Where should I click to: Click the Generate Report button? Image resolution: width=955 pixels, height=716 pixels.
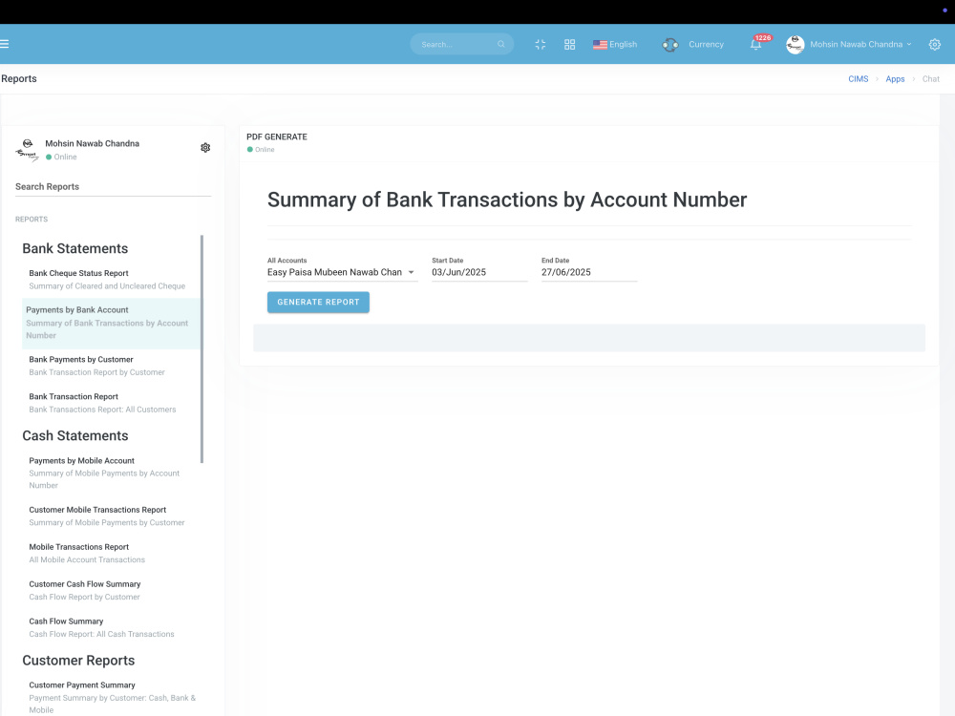coord(318,302)
